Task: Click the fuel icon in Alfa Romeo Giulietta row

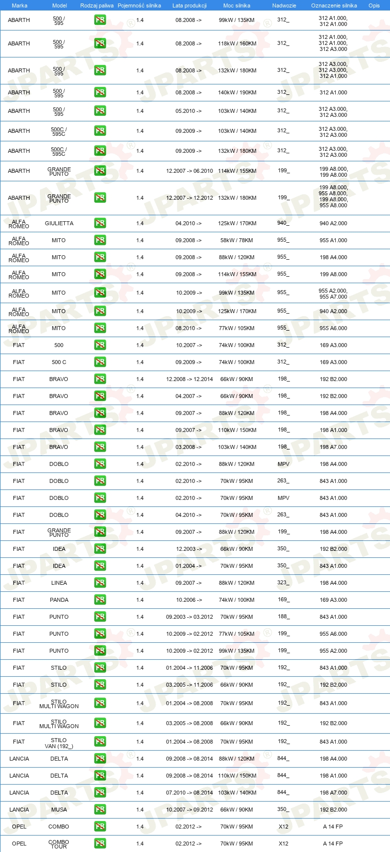Action: click(x=100, y=223)
